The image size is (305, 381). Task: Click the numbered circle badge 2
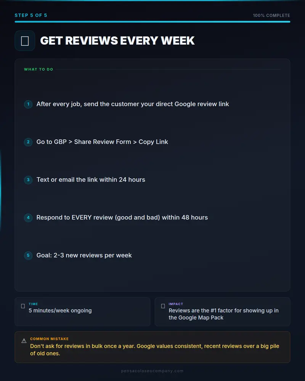[x=28, y=142]
